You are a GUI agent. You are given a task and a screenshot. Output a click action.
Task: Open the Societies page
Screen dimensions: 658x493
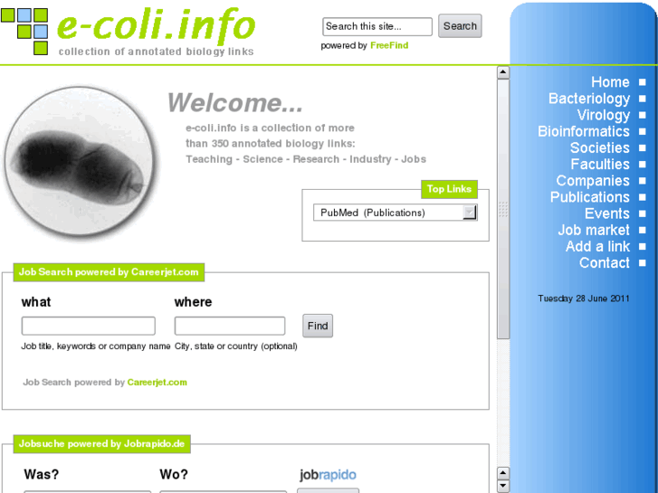600,147
